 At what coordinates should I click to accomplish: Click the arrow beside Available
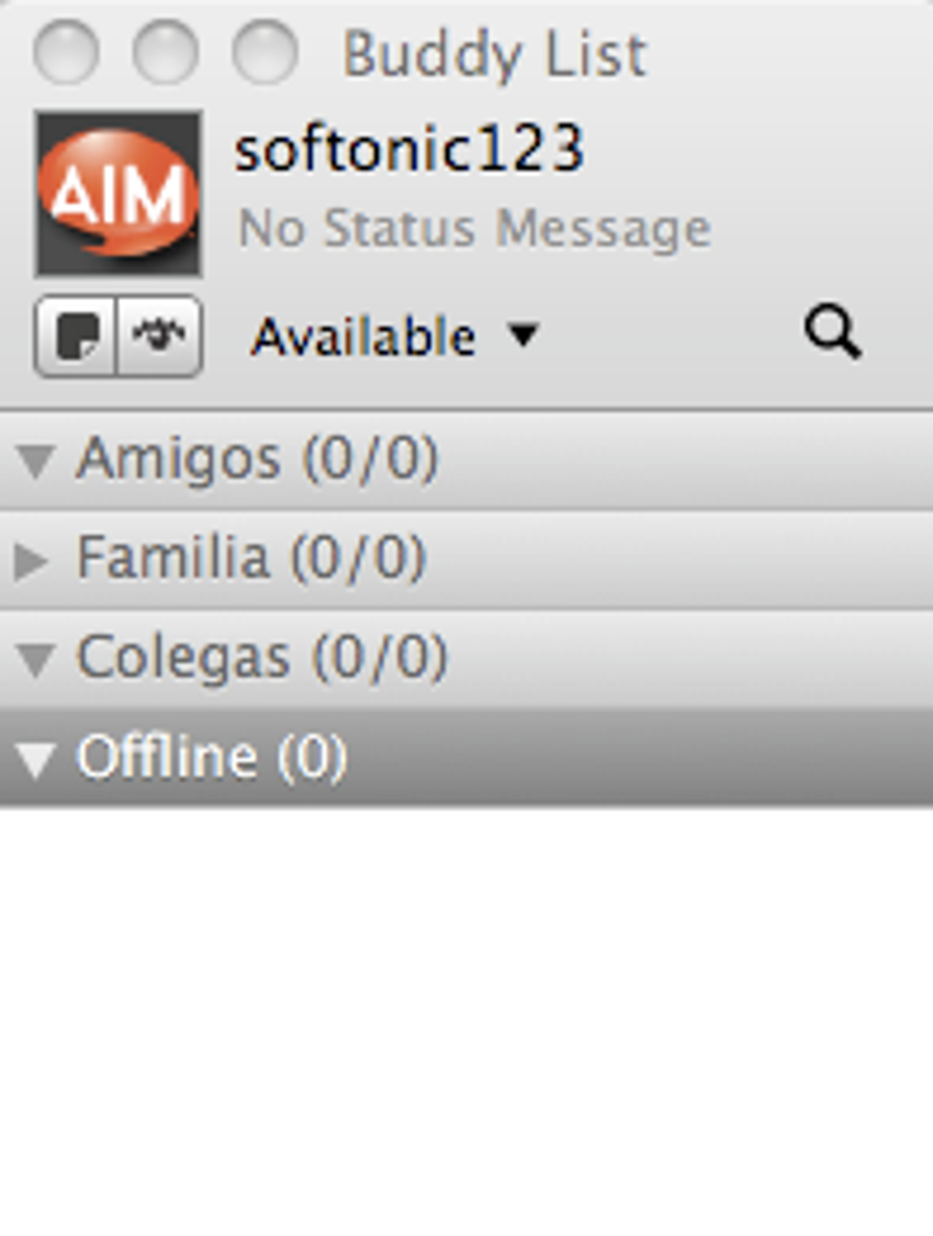pos(523,336)
